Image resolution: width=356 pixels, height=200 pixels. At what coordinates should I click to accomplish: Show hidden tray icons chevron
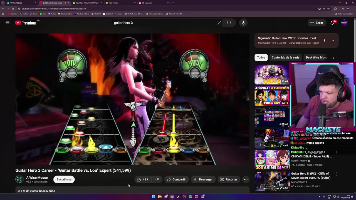coord(320,197)
